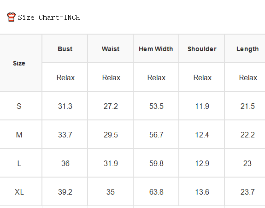
Task: Click the Hem Width header cell
Action: pos(156,49)
